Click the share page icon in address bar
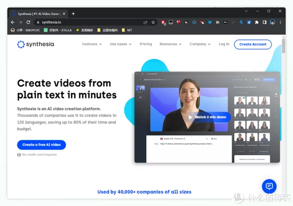 [x=145, y=22]
